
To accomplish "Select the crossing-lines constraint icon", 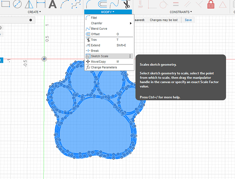I will 199,4.
